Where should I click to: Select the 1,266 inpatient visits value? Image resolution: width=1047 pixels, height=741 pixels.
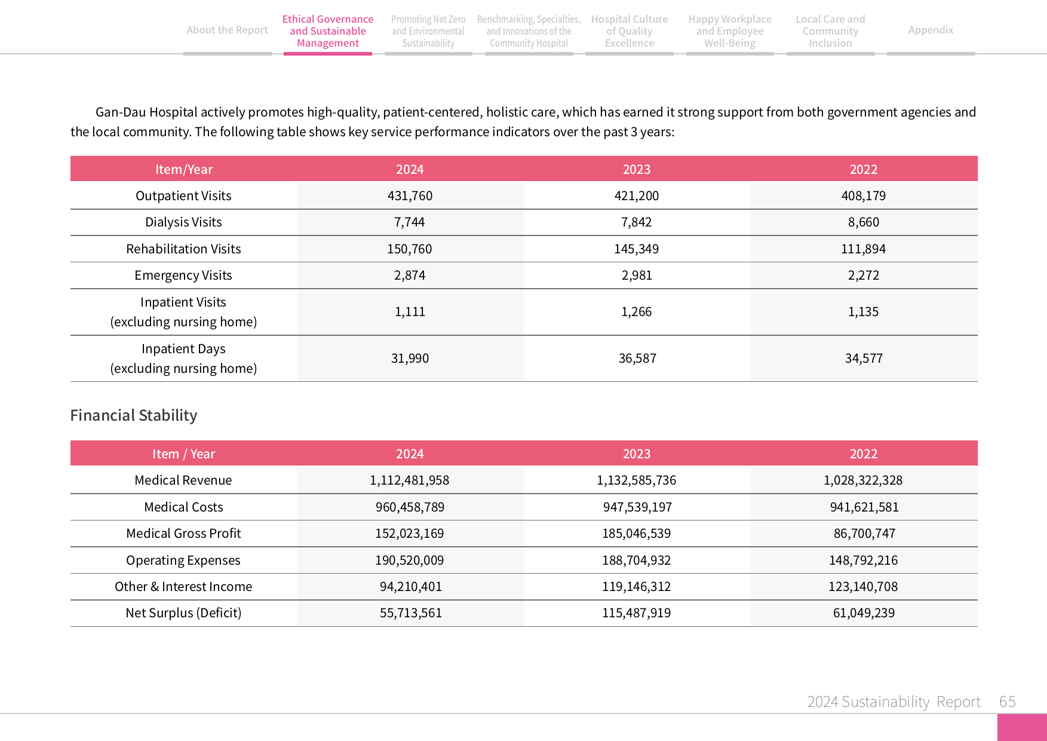(x=637, y=312)
